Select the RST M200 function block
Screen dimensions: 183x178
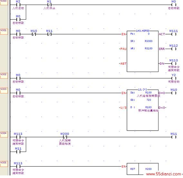pyautogui.click(x=143, y=169)
